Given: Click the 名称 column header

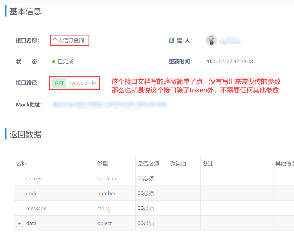Looking at the screenshot, I should (x=21, y=164).
